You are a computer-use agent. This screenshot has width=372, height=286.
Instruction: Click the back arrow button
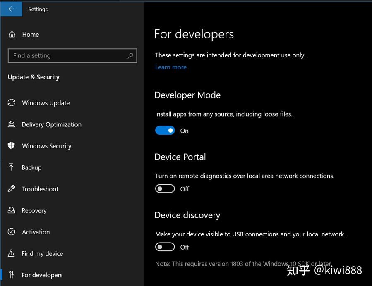coord(11,9)
